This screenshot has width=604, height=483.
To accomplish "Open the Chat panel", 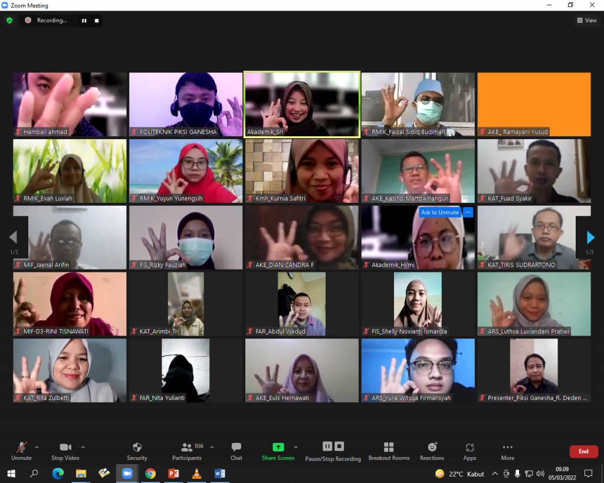I will point(237,451).
